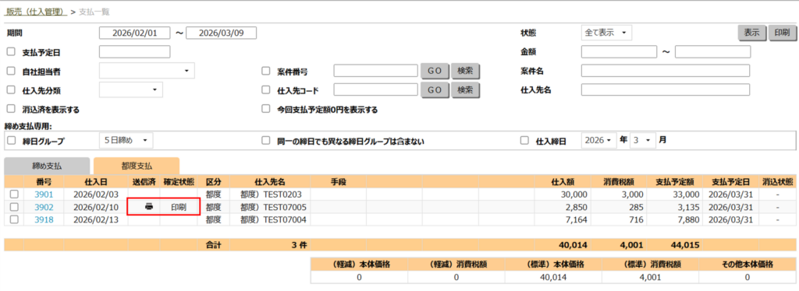Expand the 自社担当者 dropdown

(147, 71)
